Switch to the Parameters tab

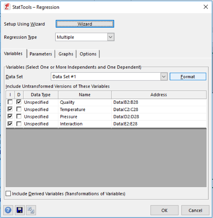(x=41, y=54)
